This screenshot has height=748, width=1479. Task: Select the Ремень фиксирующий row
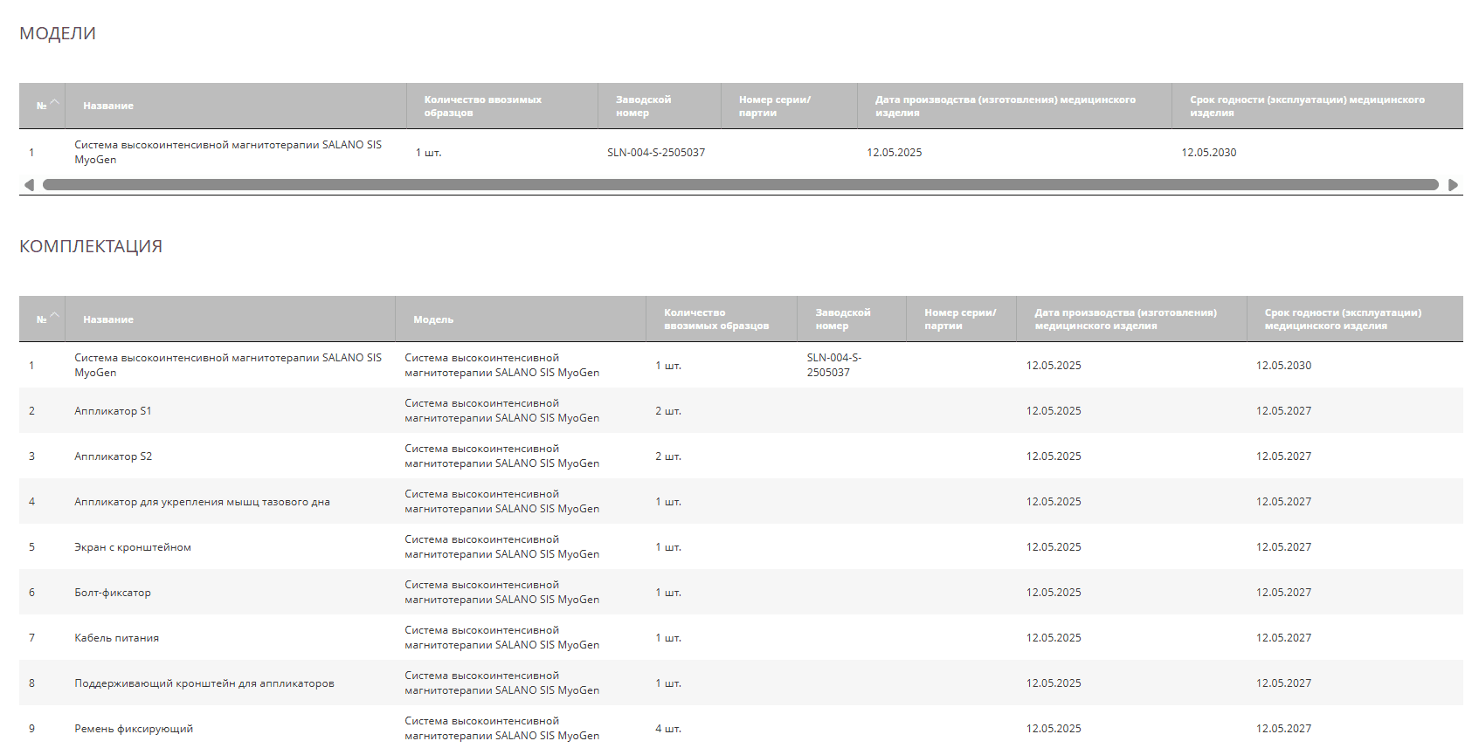(x=134, y=729)
